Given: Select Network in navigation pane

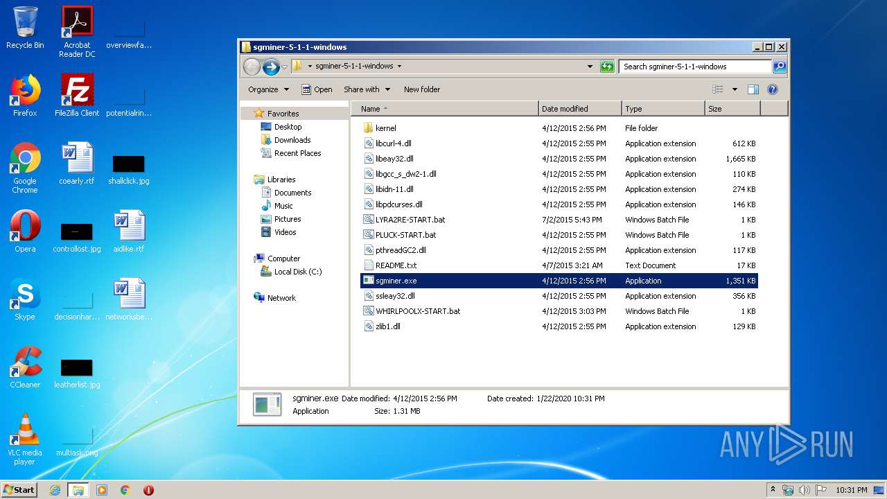Looking at the screenshot, I should click(275, 298).
